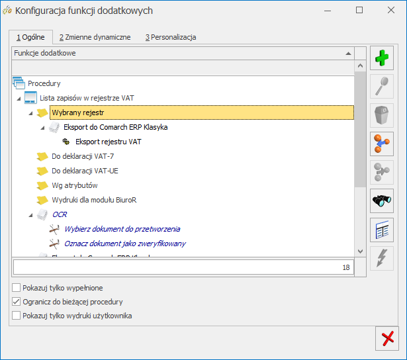
Task: Collapse the OCR tree branch
Action: coord(30,214)
